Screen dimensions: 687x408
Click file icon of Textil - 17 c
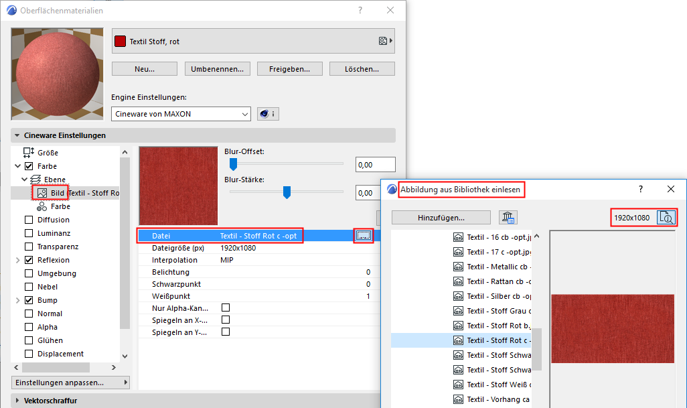tap(458, 252)
